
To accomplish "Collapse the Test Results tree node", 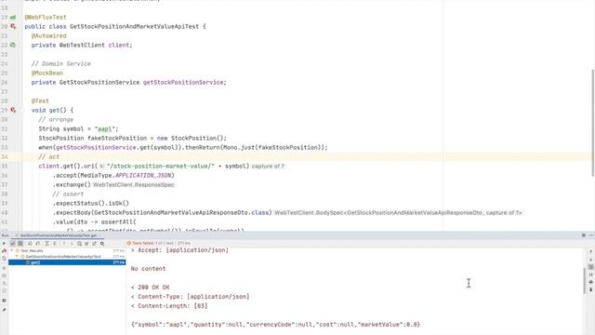I will pos(11,250).
